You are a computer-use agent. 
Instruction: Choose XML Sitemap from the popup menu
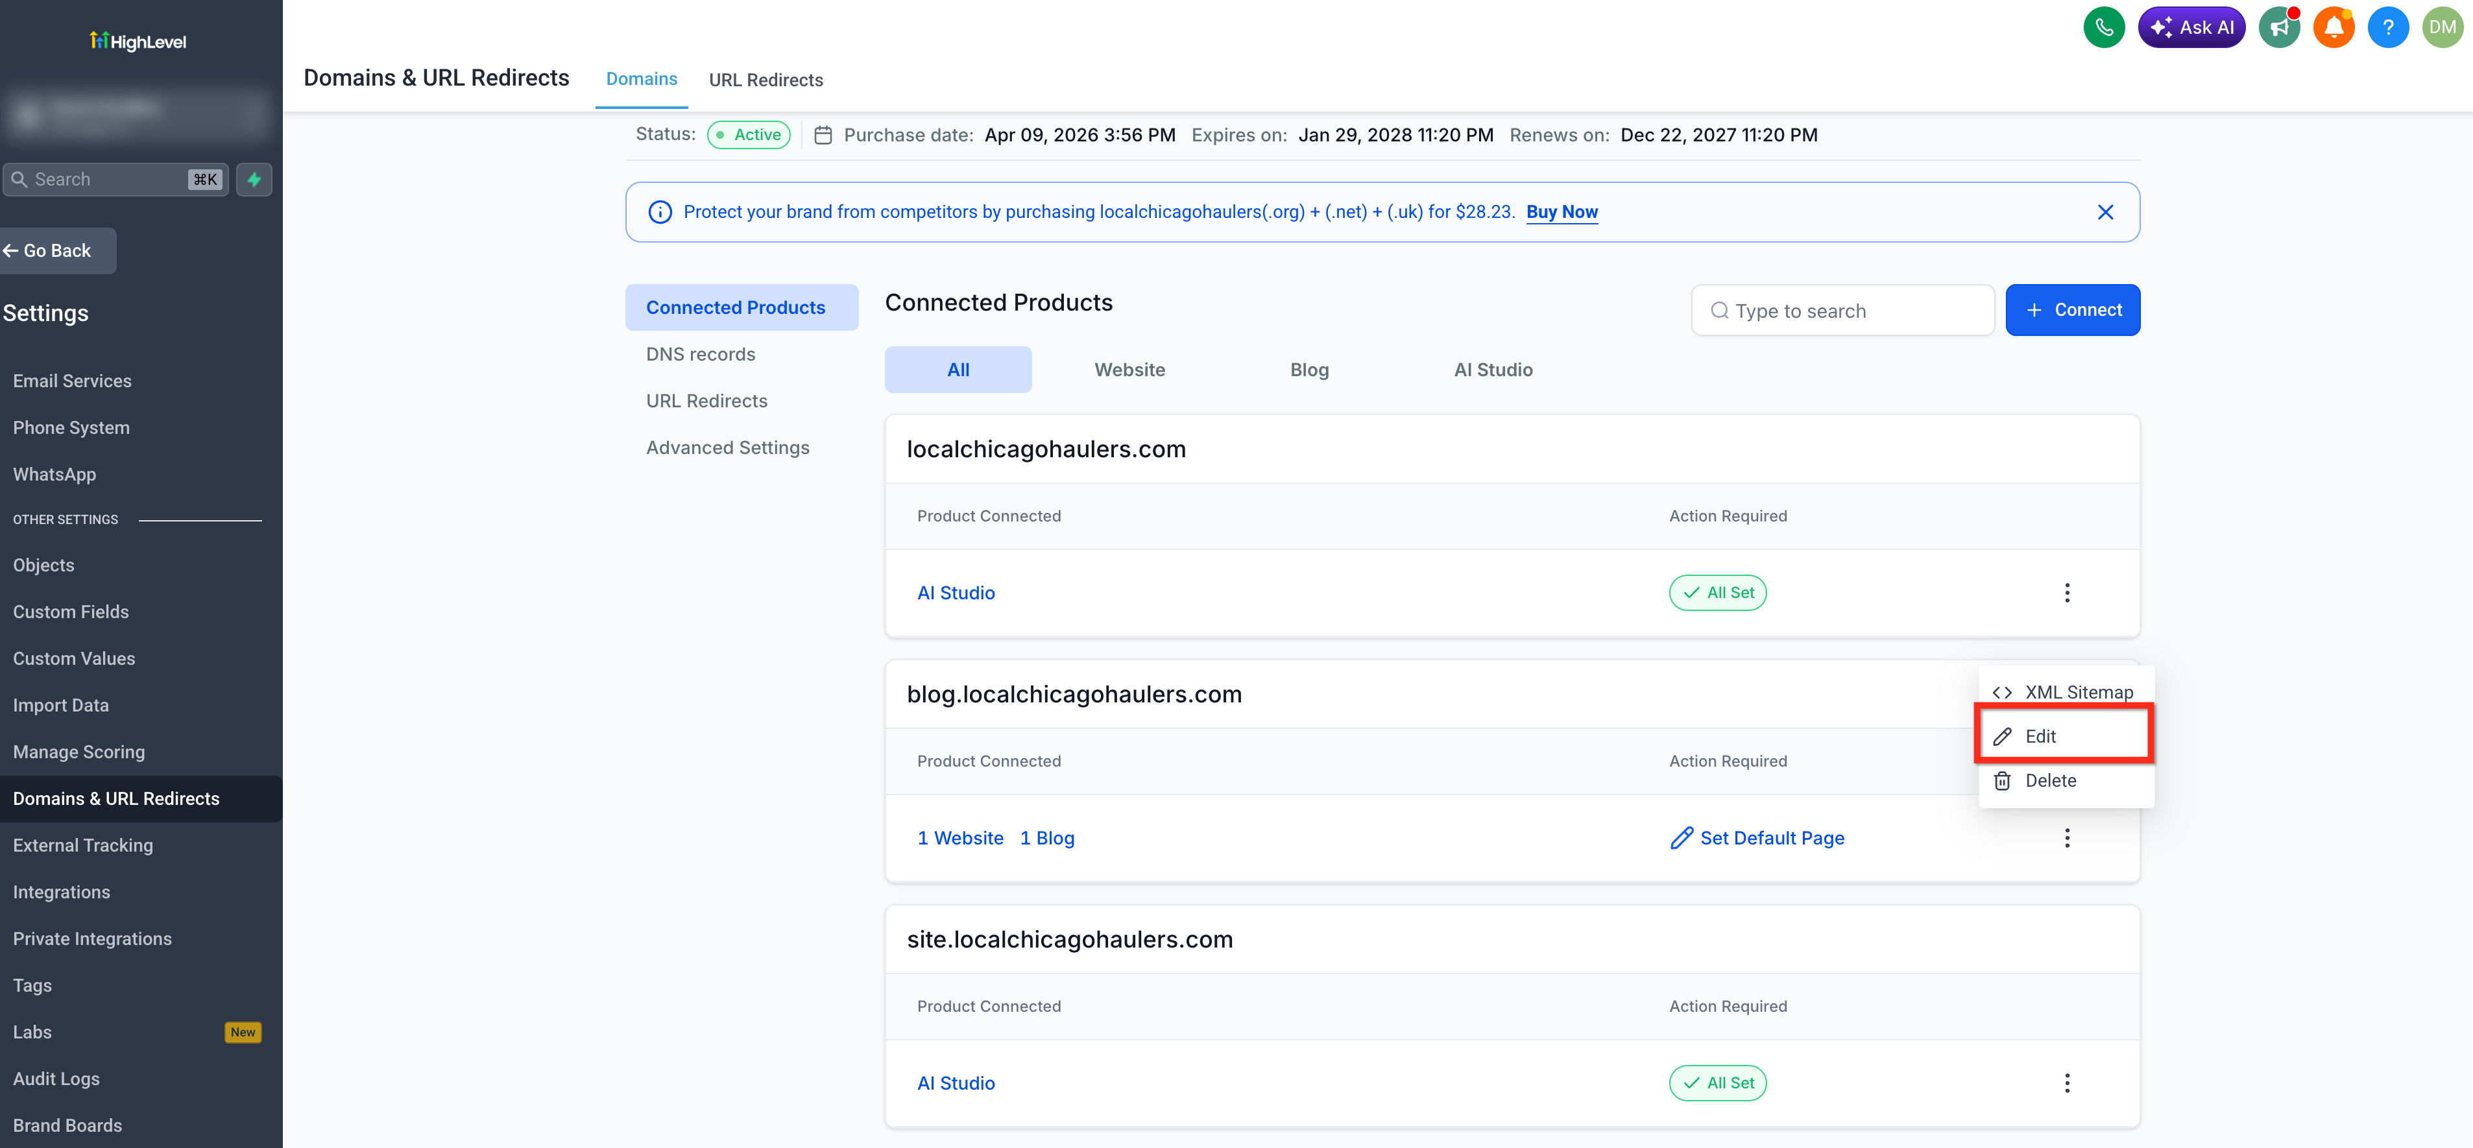pyautogui.click(x=2065, y=692)
